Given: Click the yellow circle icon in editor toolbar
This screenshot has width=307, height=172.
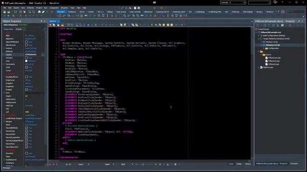Looking at the screenshot, I should (x=164, y=25).
